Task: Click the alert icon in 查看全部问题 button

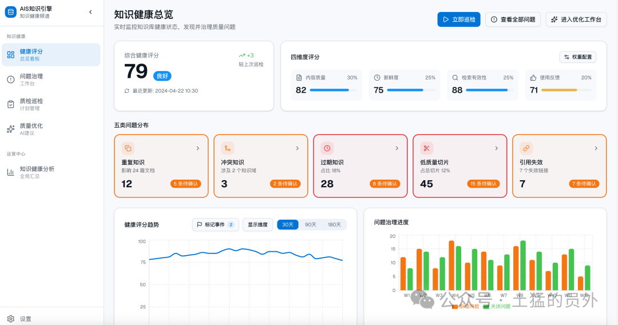Action: tap(494, 19)
